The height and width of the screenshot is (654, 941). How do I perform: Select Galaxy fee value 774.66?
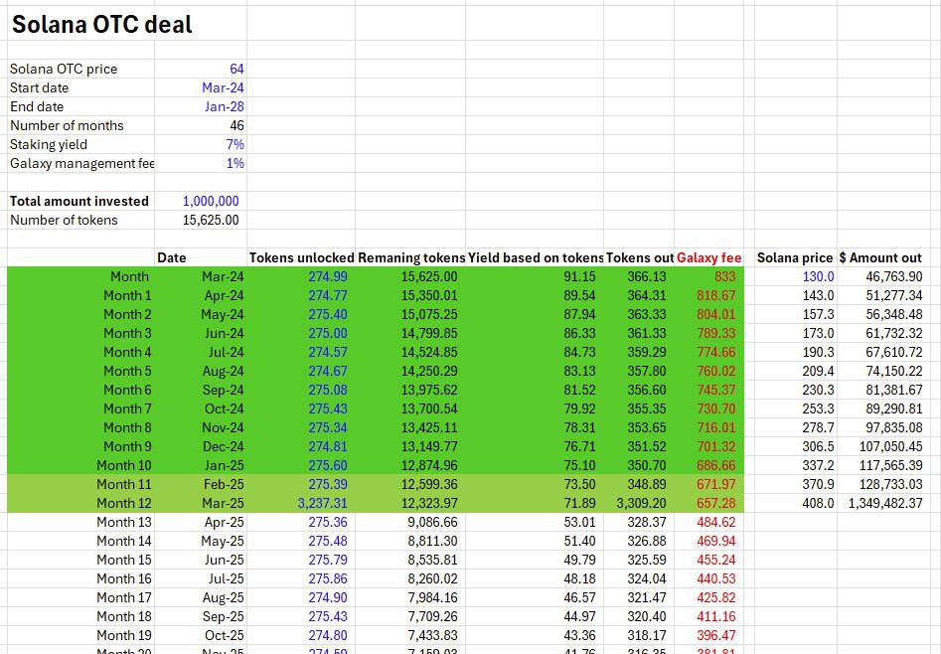click(716, 353)
